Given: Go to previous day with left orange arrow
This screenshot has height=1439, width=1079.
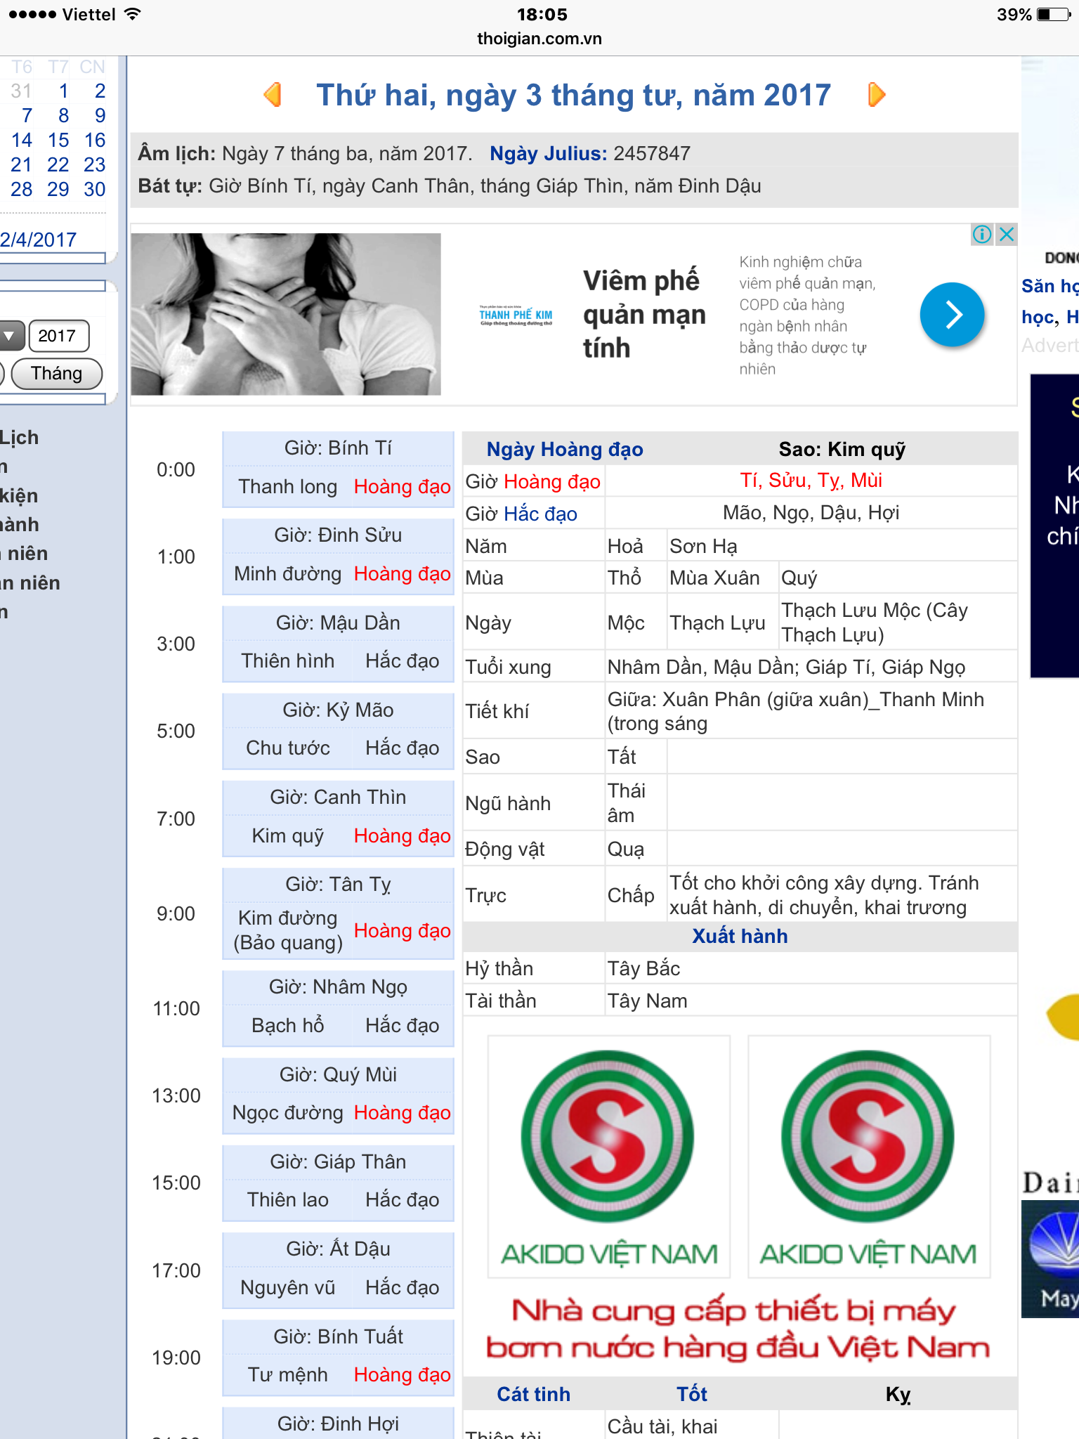Looking at the screenshot, I should [273, 94].
